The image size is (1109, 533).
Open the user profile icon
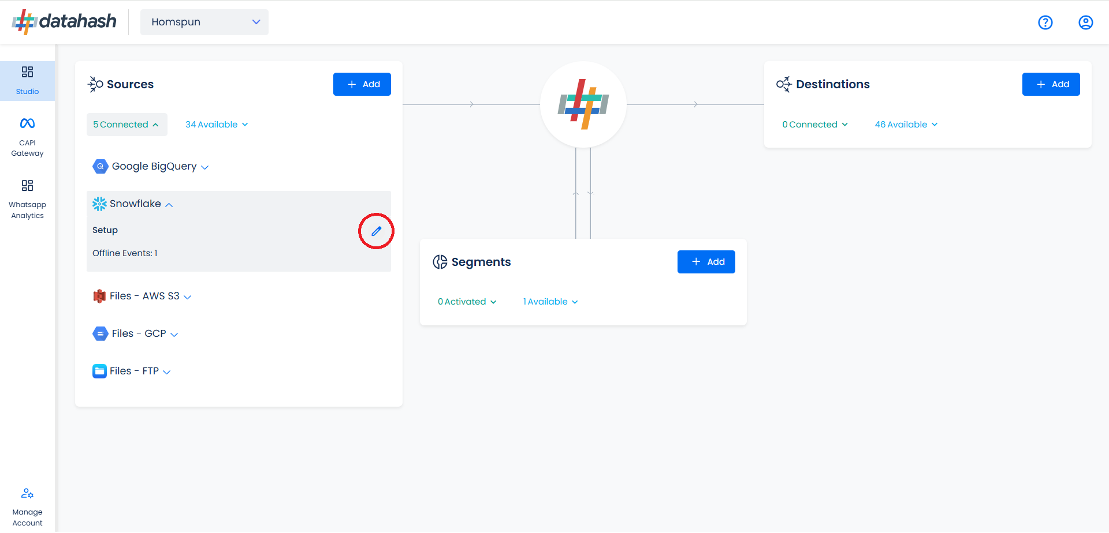coord(1085,22)
